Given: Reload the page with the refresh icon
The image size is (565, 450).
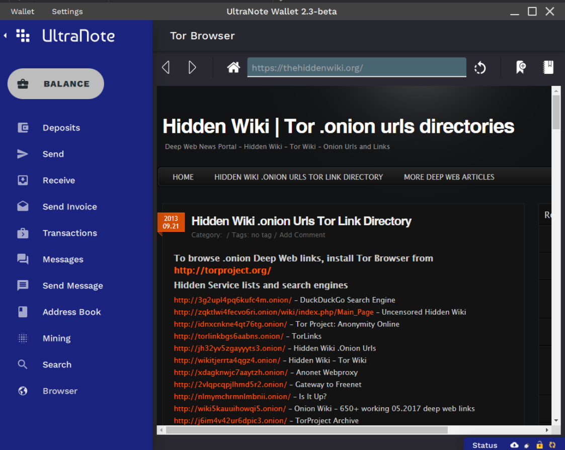Looking at the screenshot, I should point(480,68).
